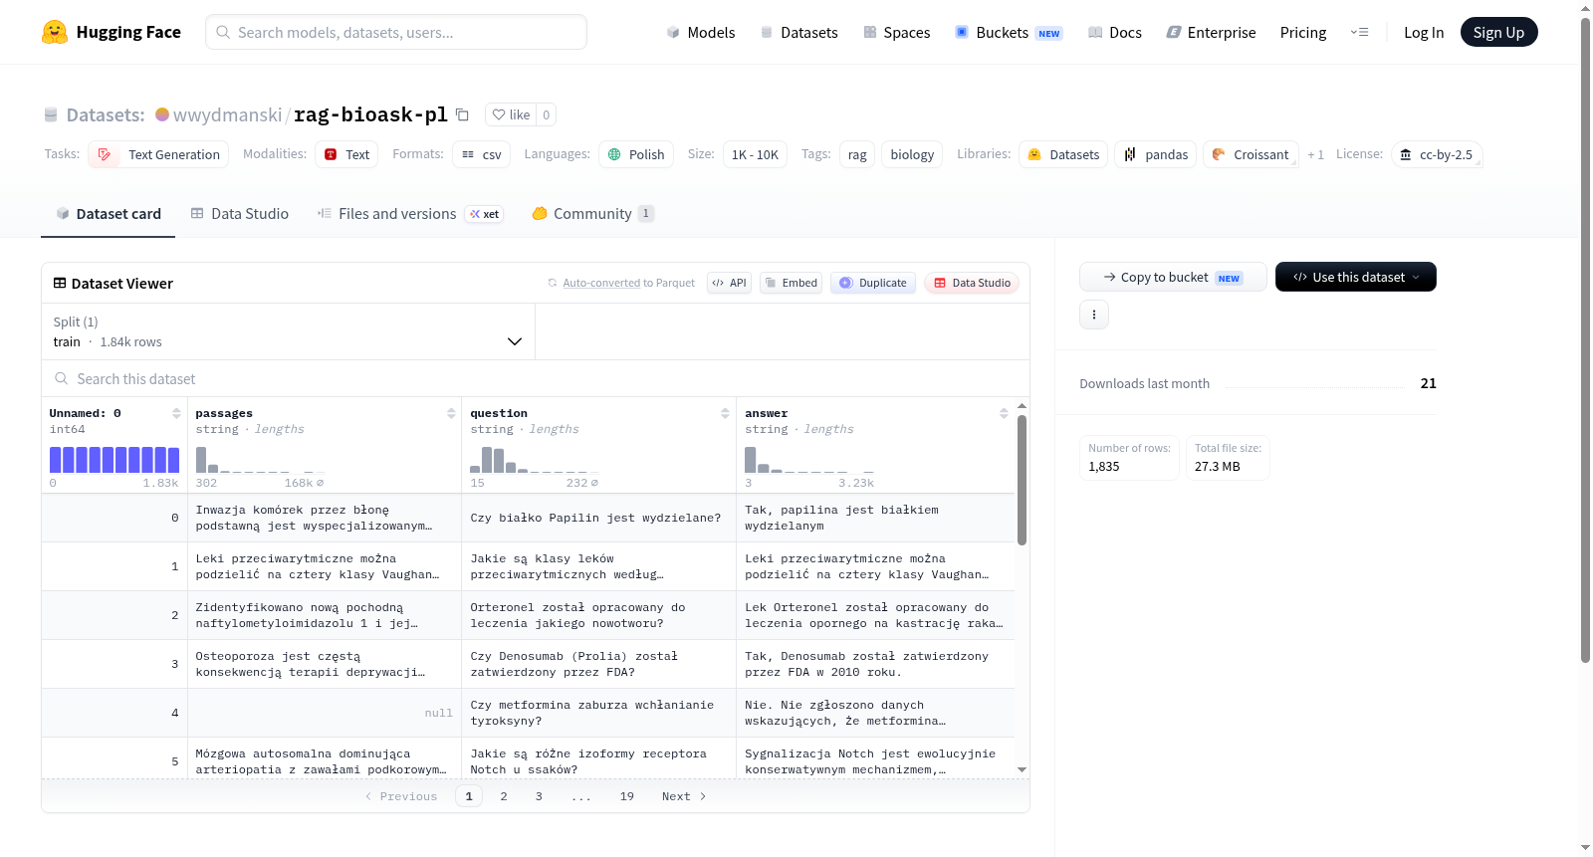1593x857 pixels.
Task: Click Copy to bucket button
Action: tap(1173, 277)
